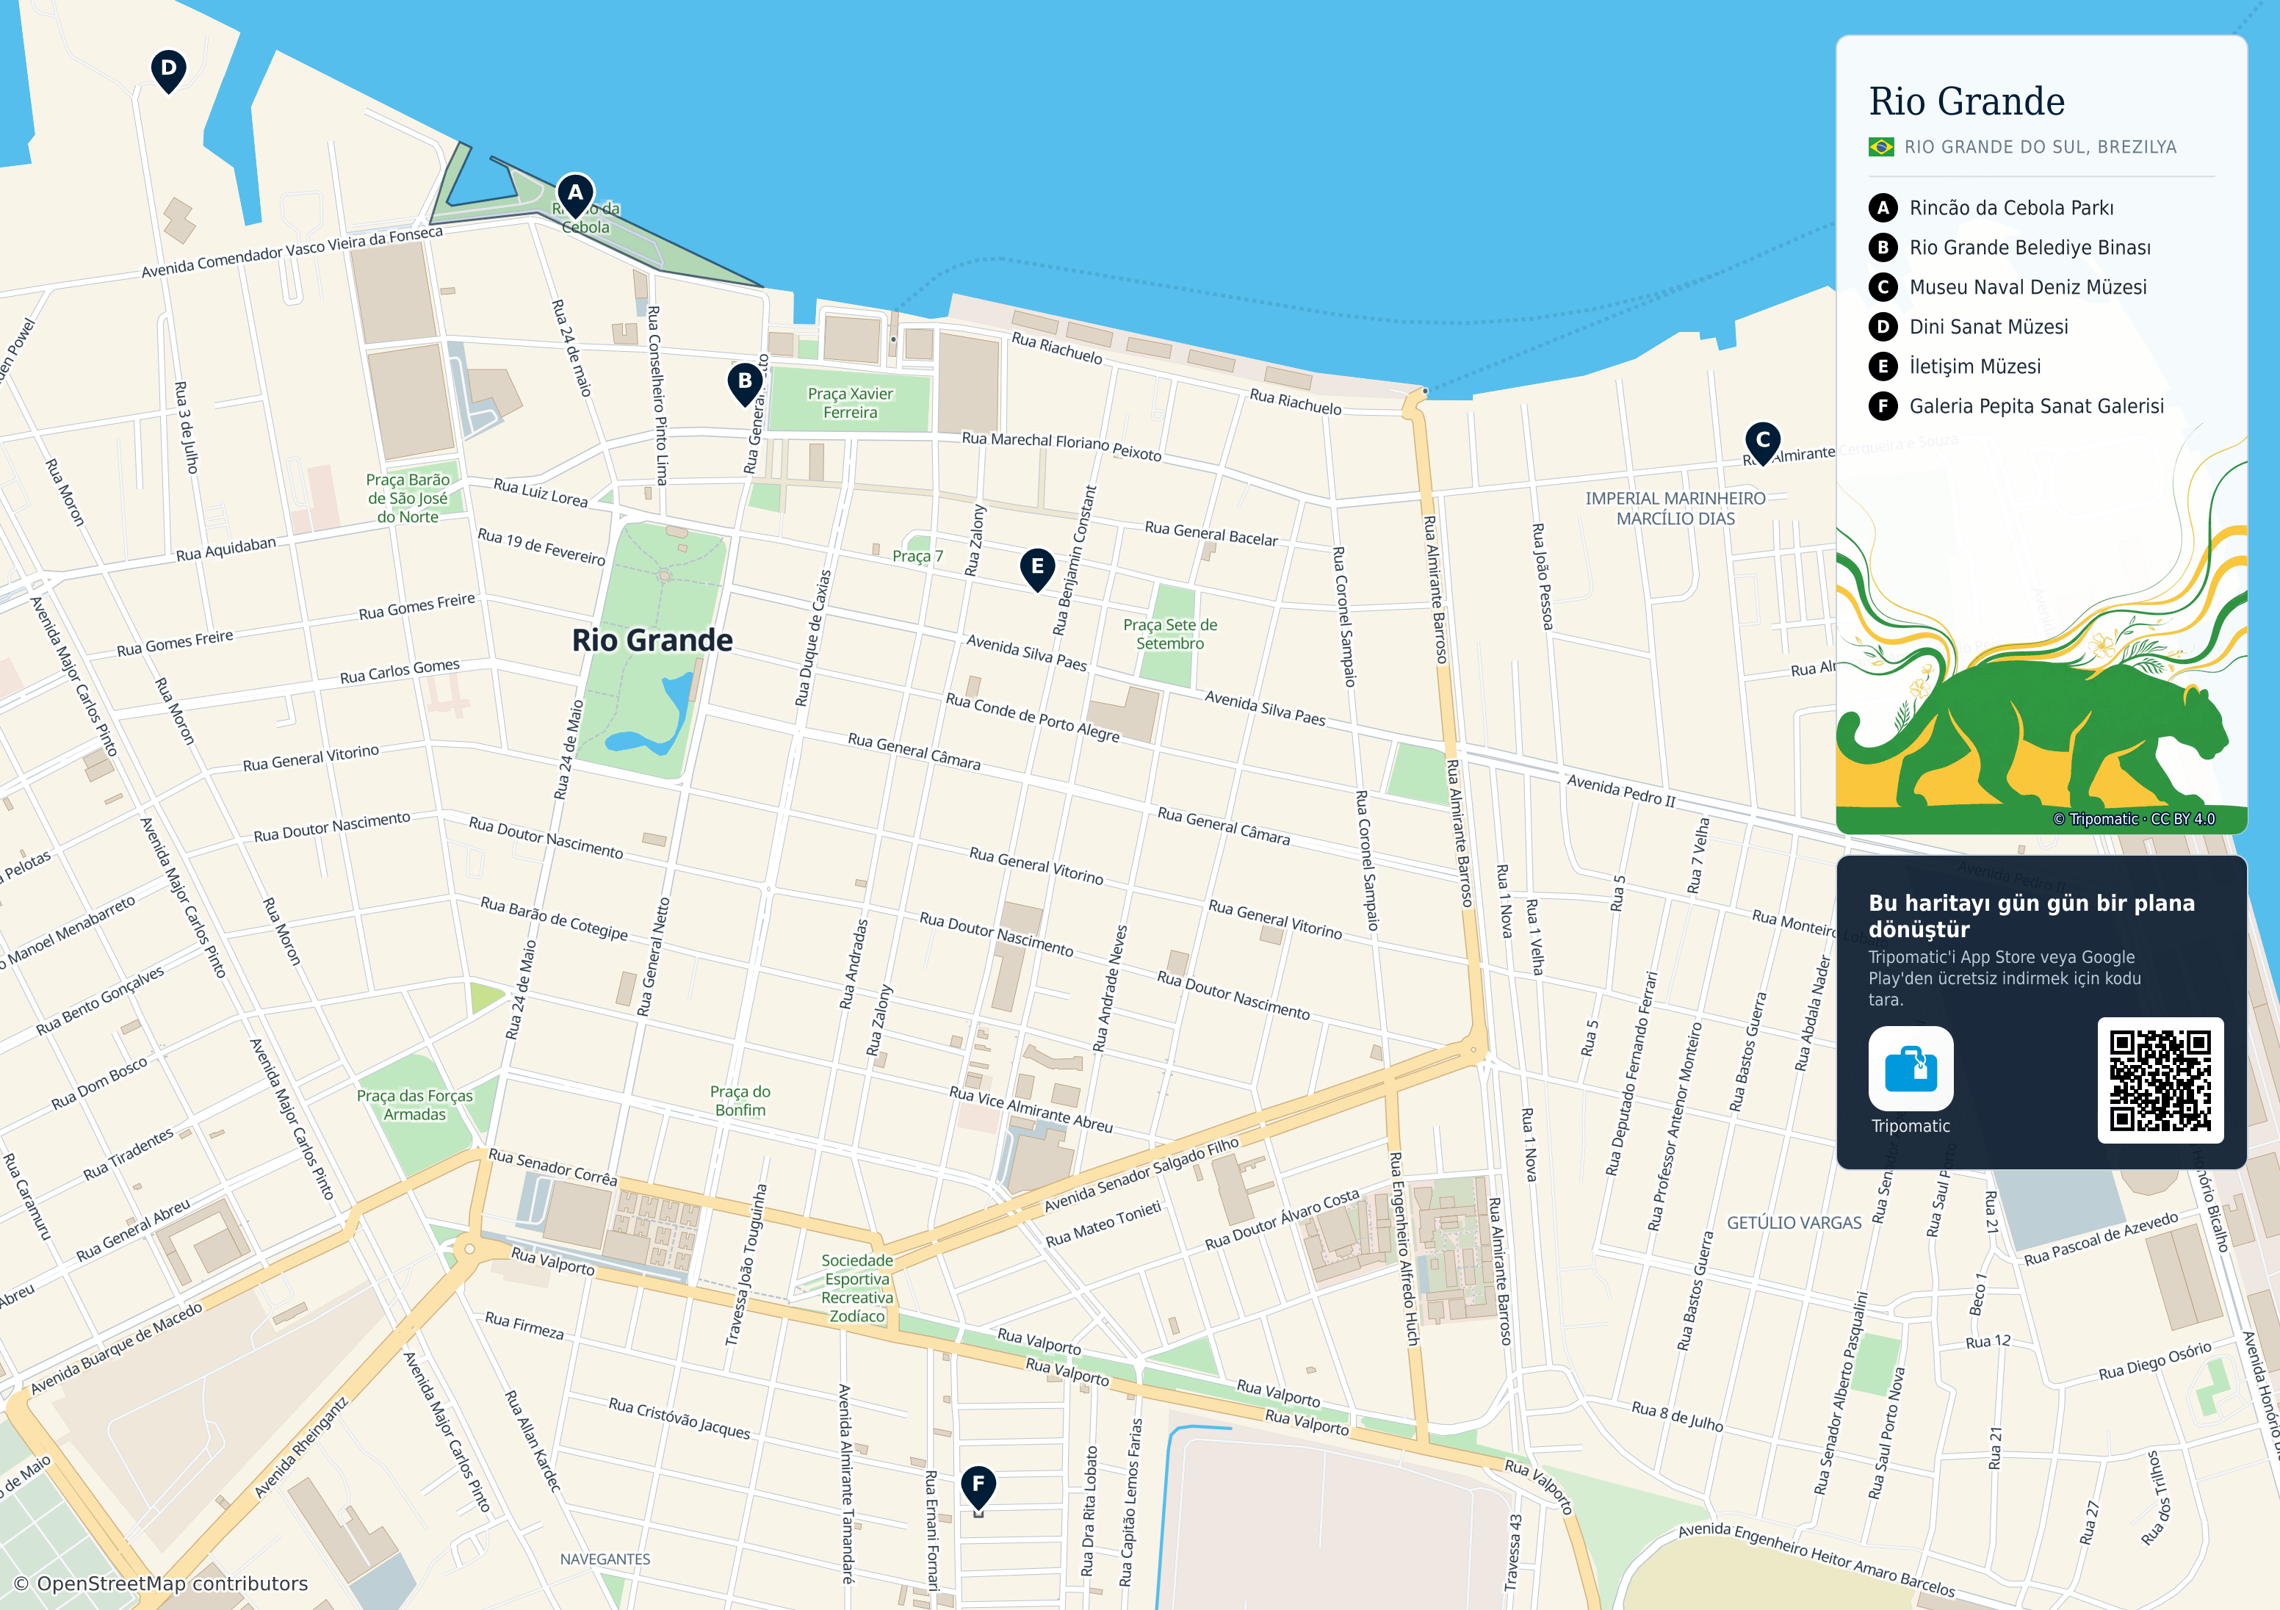Screen dimensions: 2280x1610
Task: Open map pin D in the northwest port area
Action: click(x=169, y=71)
